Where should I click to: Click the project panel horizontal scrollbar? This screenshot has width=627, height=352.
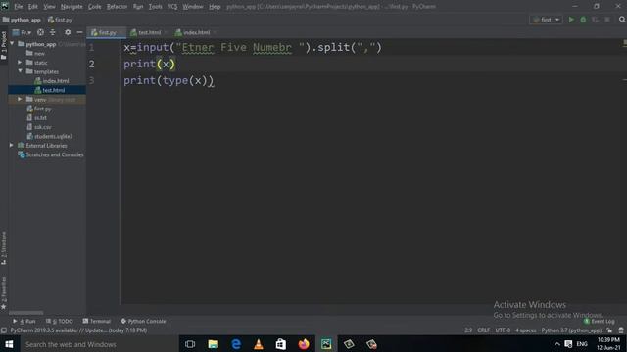(x=26, y=313)
